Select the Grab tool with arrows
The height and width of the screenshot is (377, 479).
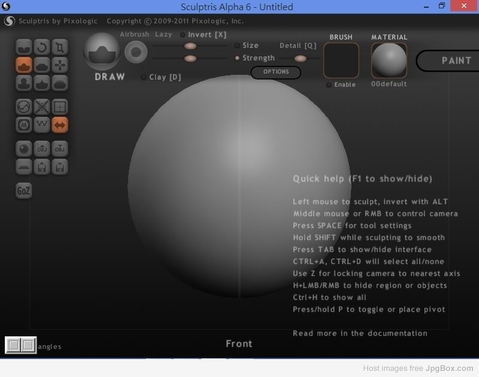tap(60, 65)
